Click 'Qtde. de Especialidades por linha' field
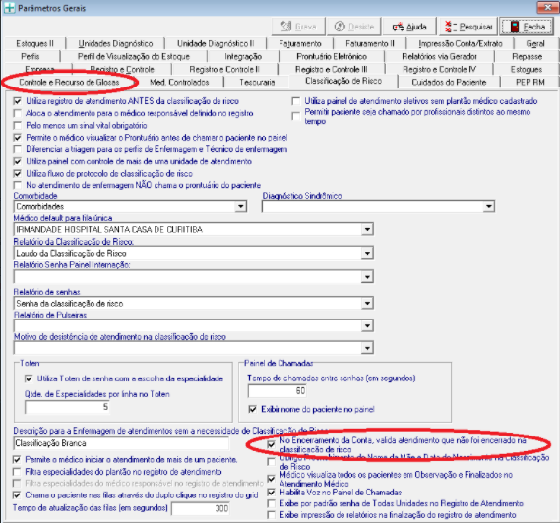The width and height of the screenshot is (560, 523). tap(67, 407)
